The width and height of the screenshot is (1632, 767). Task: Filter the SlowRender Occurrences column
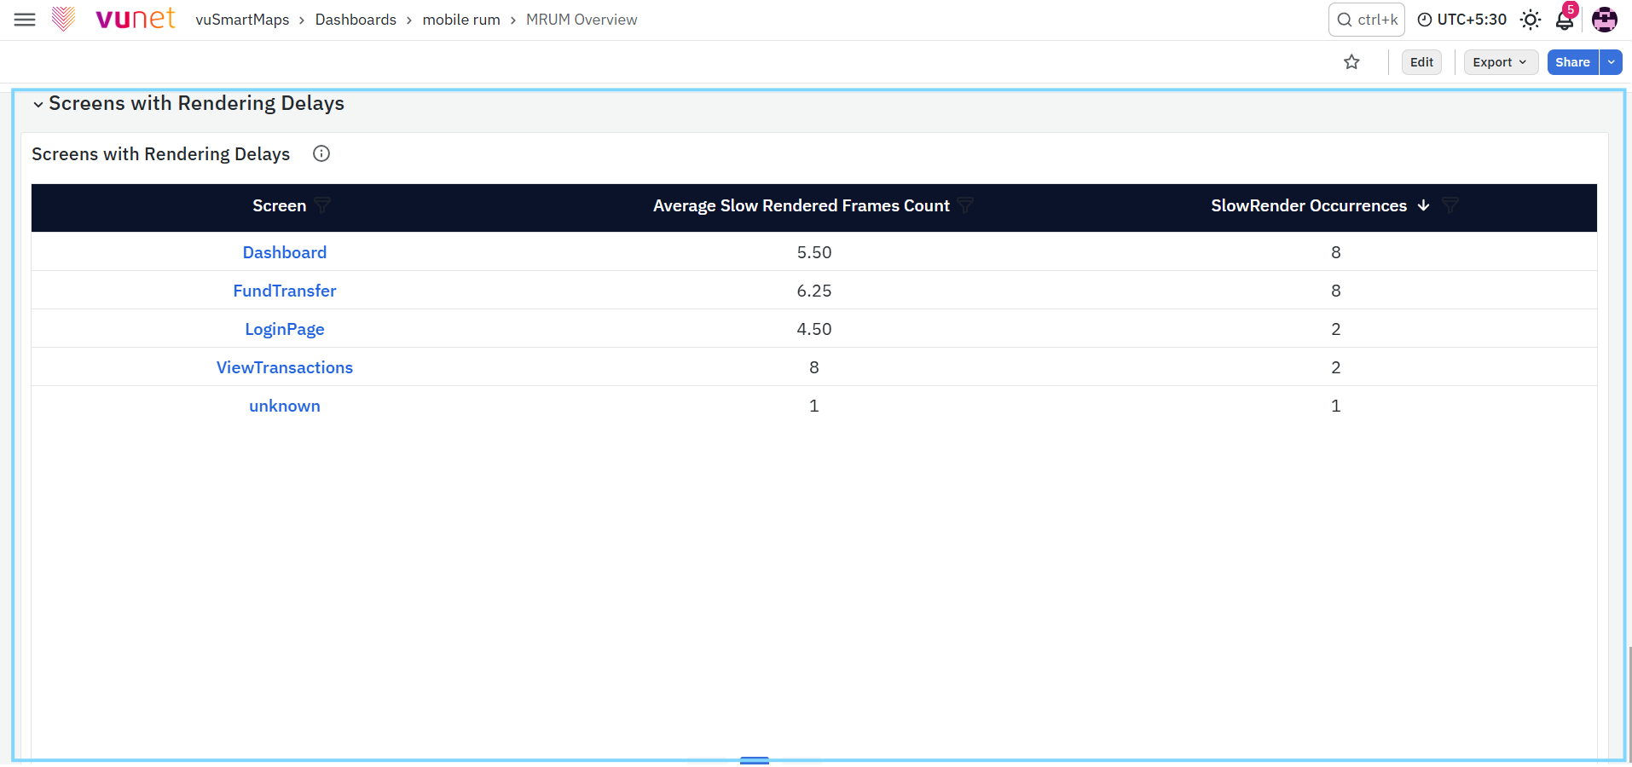pos(1450,205)
